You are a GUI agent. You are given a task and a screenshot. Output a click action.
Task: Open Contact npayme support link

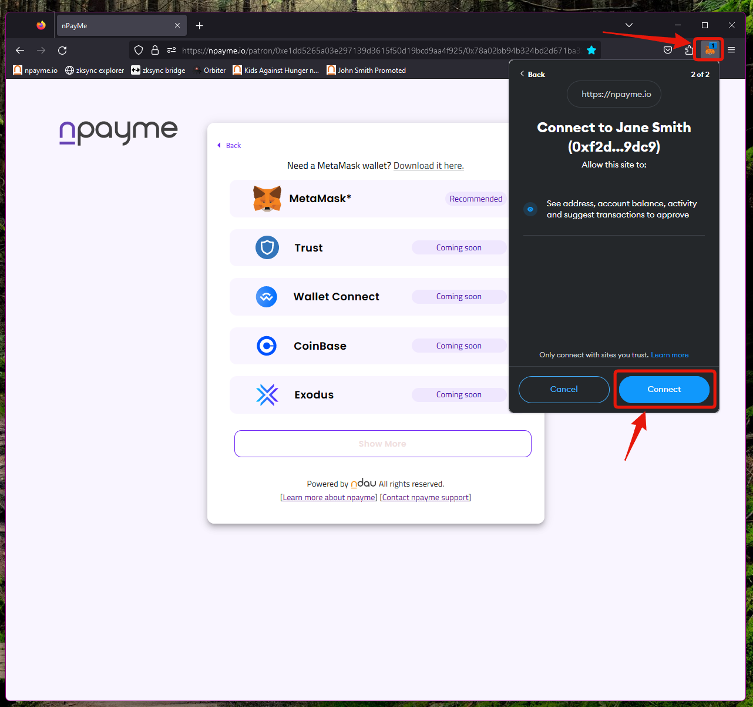426,497
